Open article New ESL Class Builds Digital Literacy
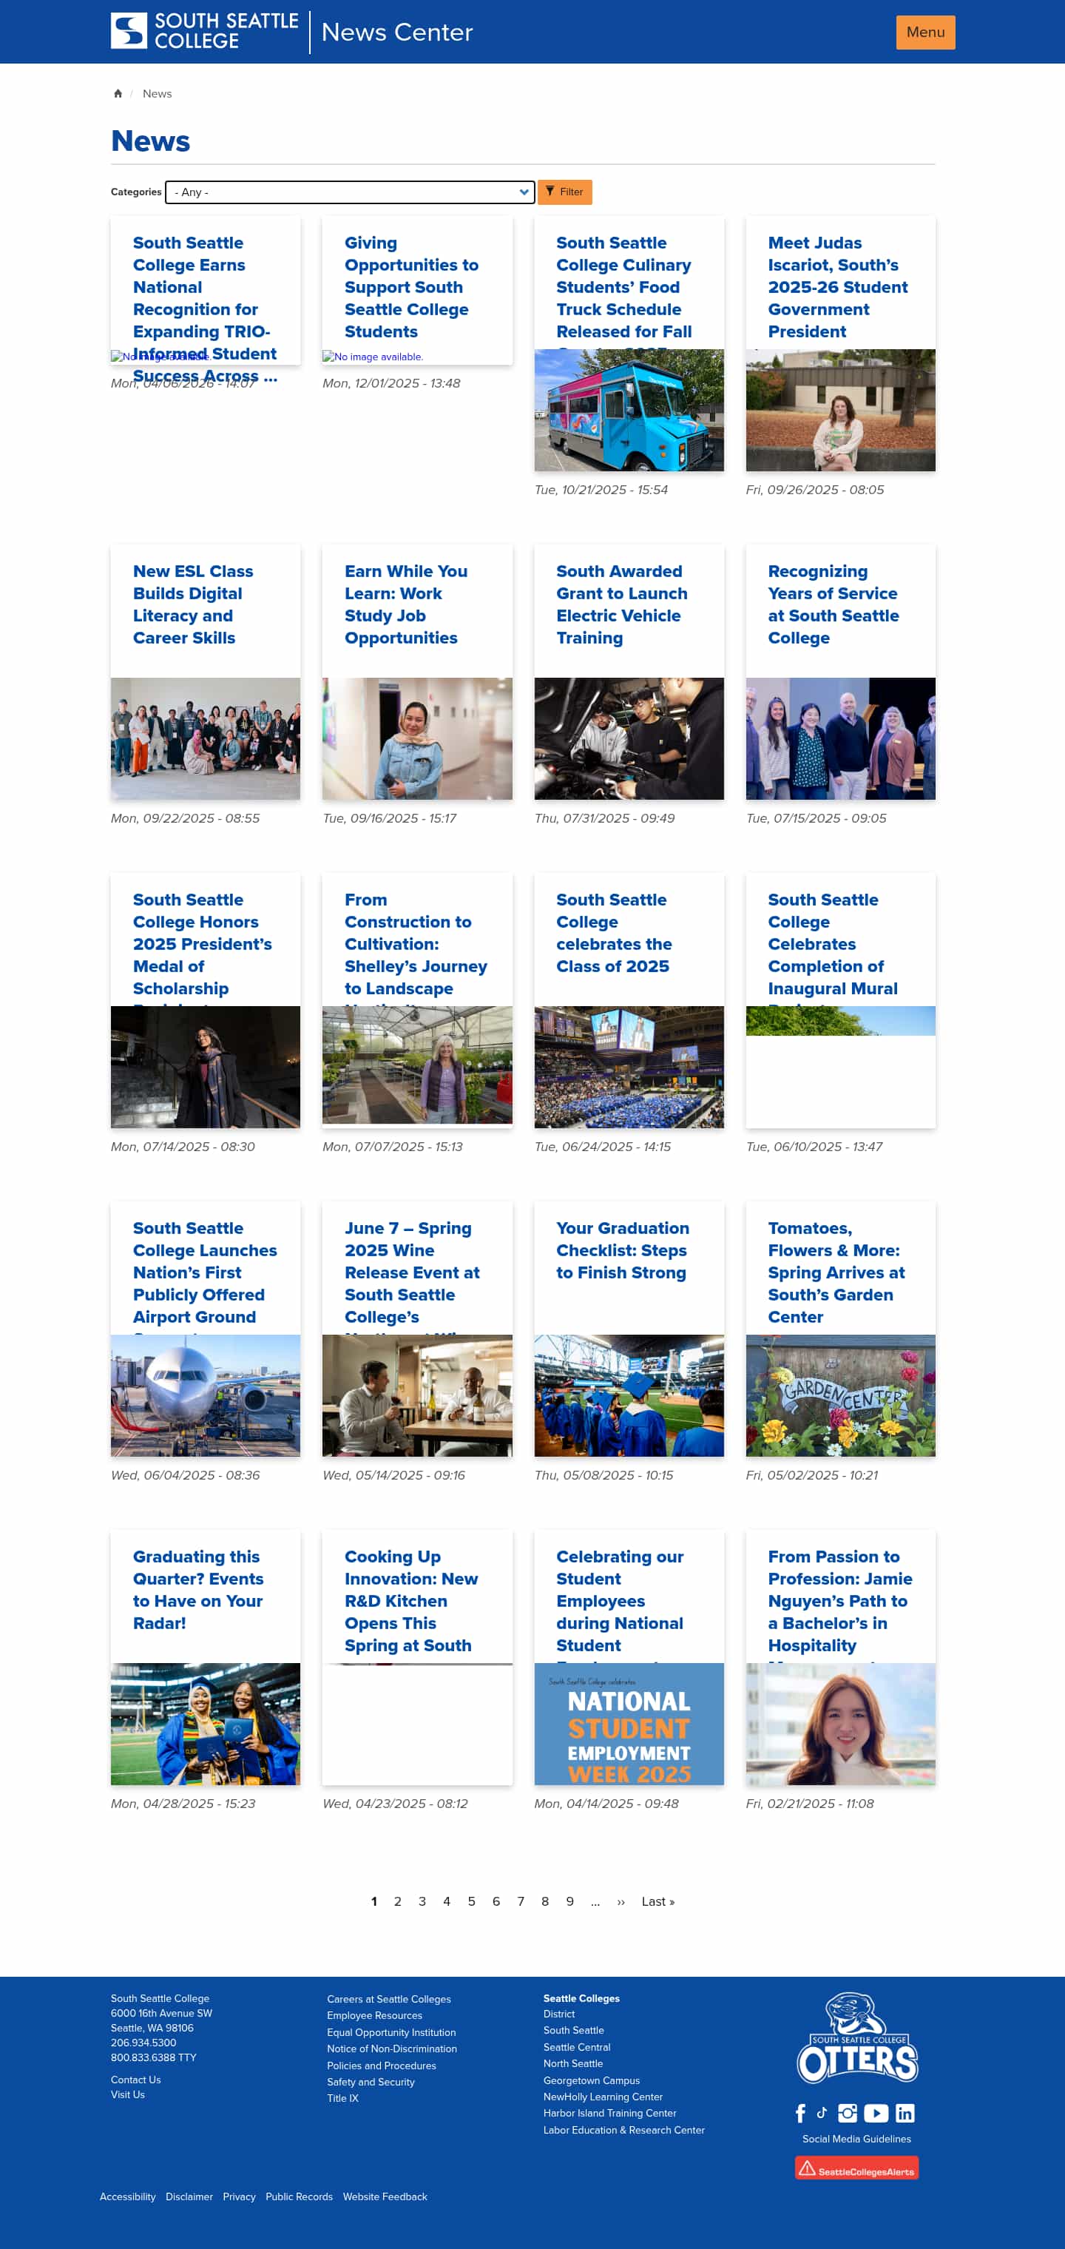Image resolution: width=1065 pixels, height=2249 pixels. pos(193,604)
